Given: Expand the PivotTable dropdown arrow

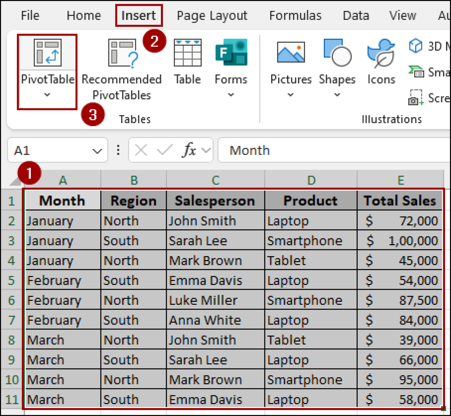Looking at the screenshot, I should [47, 95].
